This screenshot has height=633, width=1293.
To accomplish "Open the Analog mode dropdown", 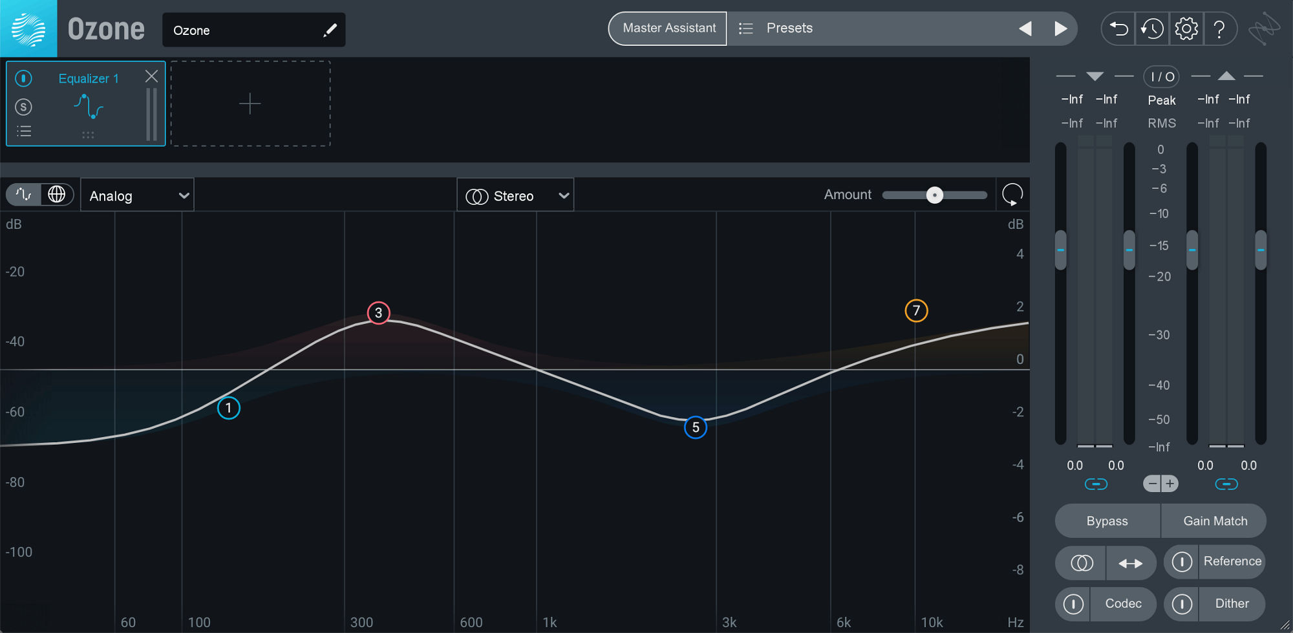I will tap(137, 195).
